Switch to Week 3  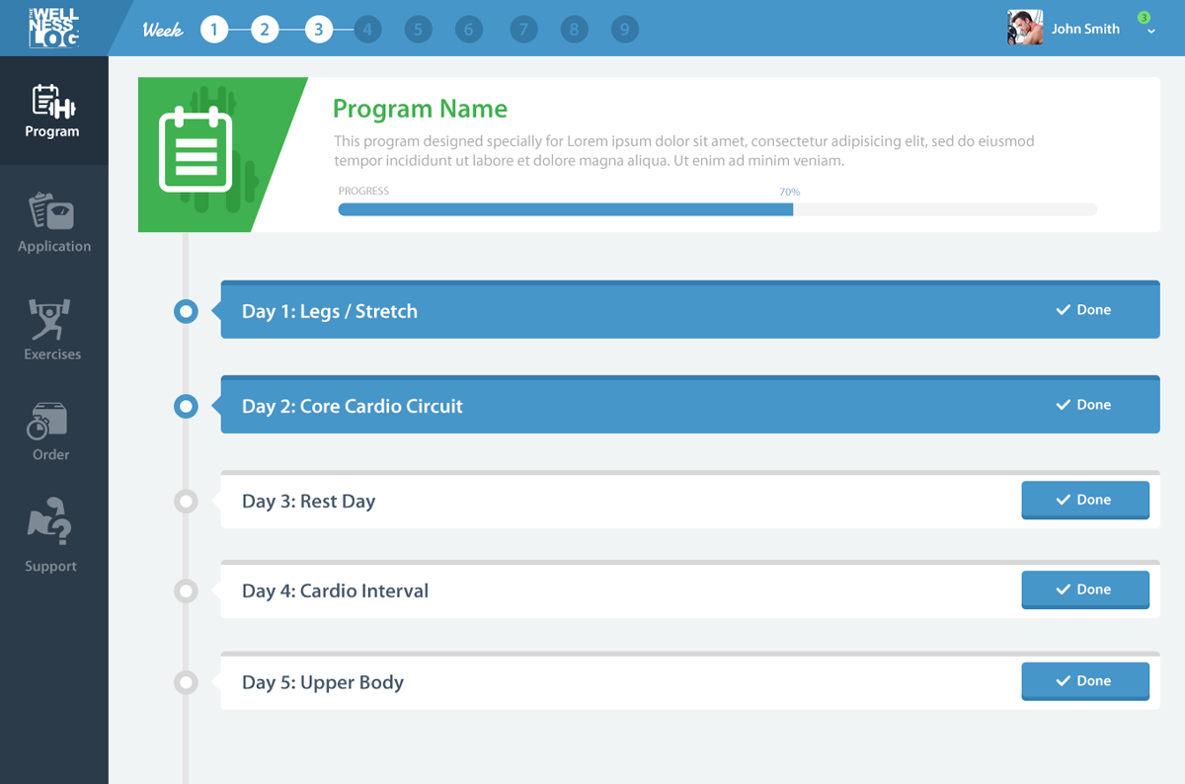pos(316,29)
